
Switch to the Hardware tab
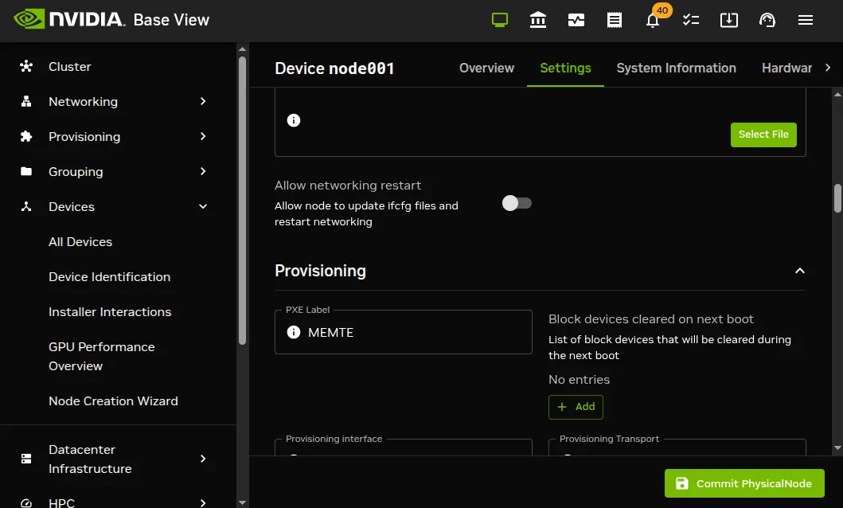786,68
